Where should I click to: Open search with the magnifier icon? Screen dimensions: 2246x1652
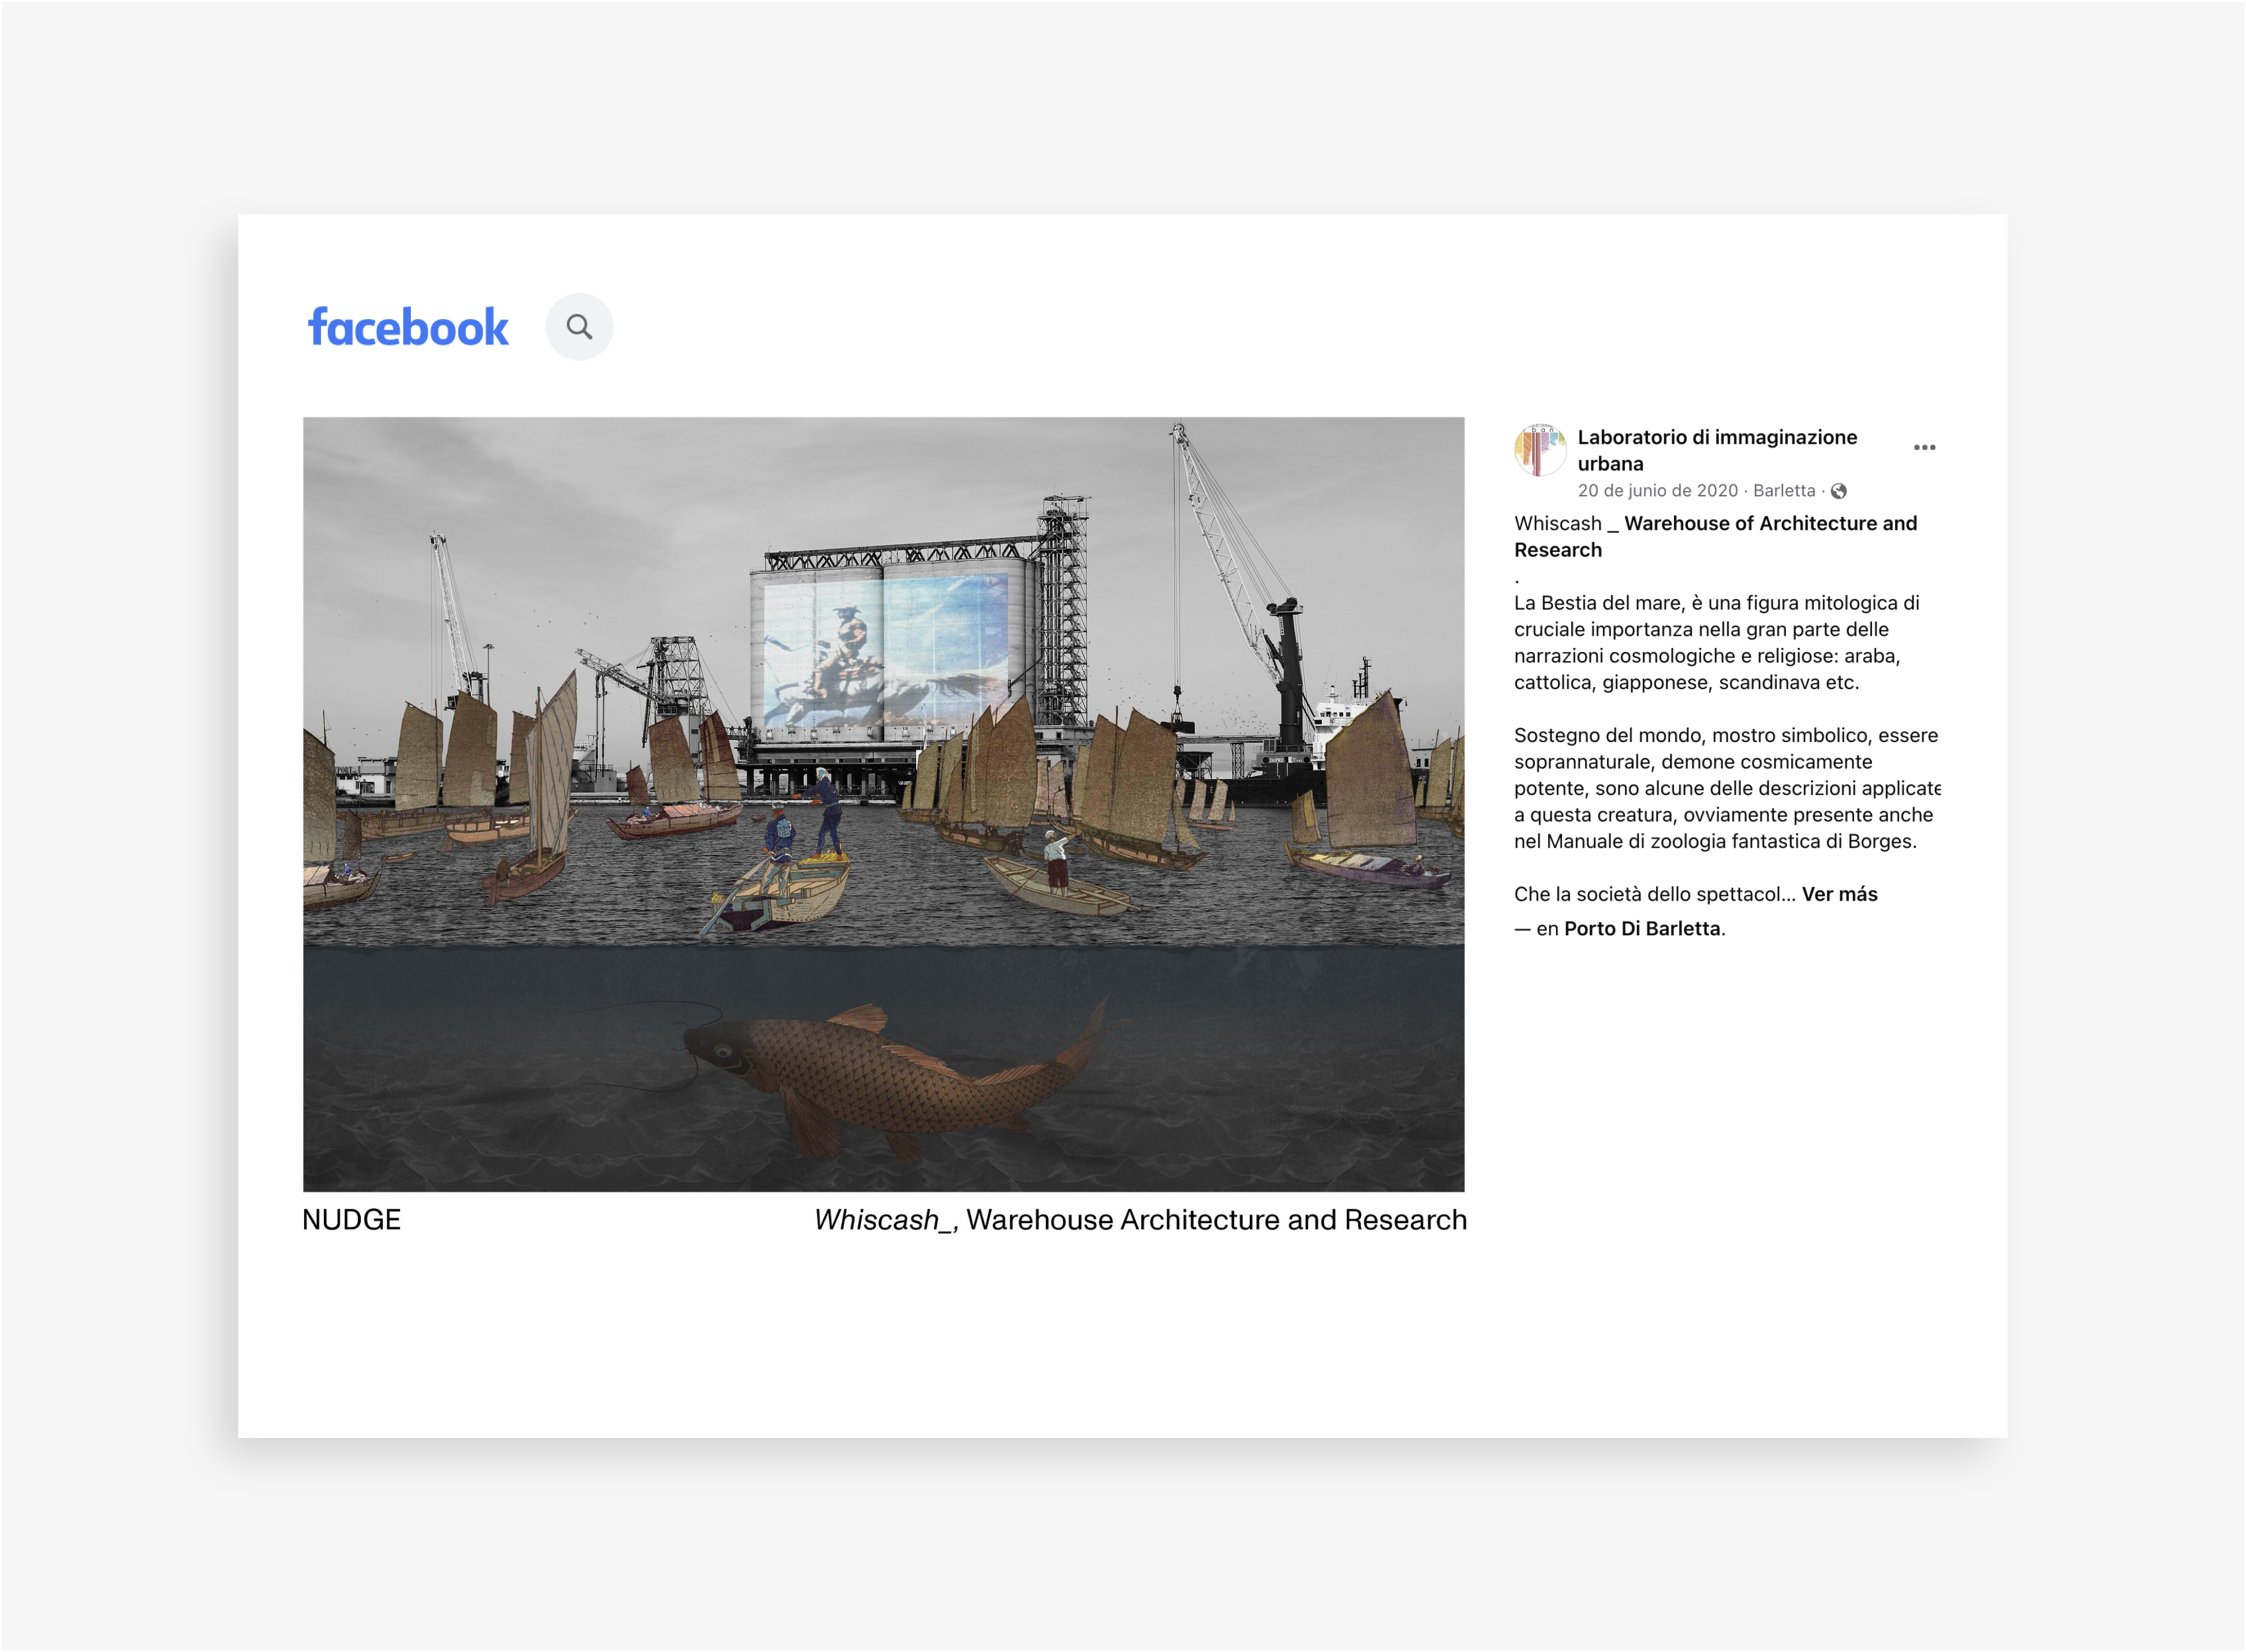pyautogui.click(x=580, y=327)
